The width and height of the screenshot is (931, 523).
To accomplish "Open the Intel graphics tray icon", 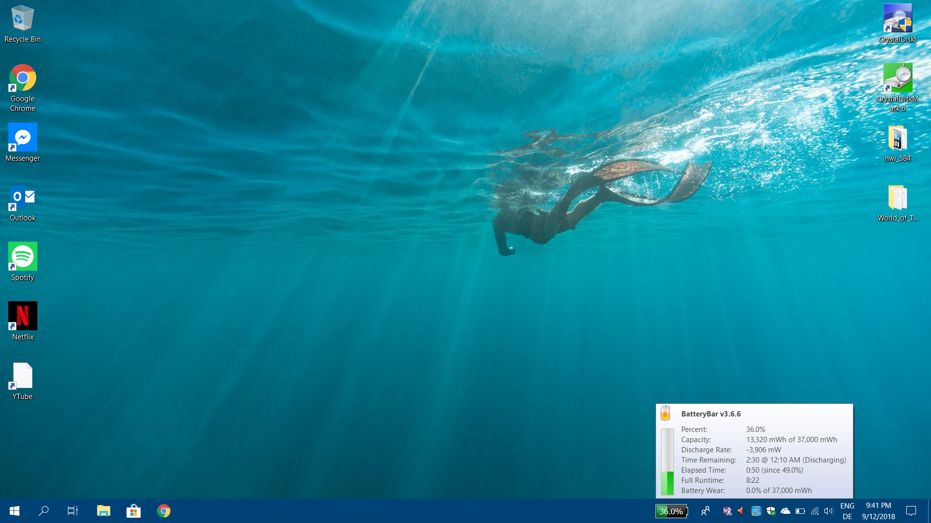I will click(756, 511).
